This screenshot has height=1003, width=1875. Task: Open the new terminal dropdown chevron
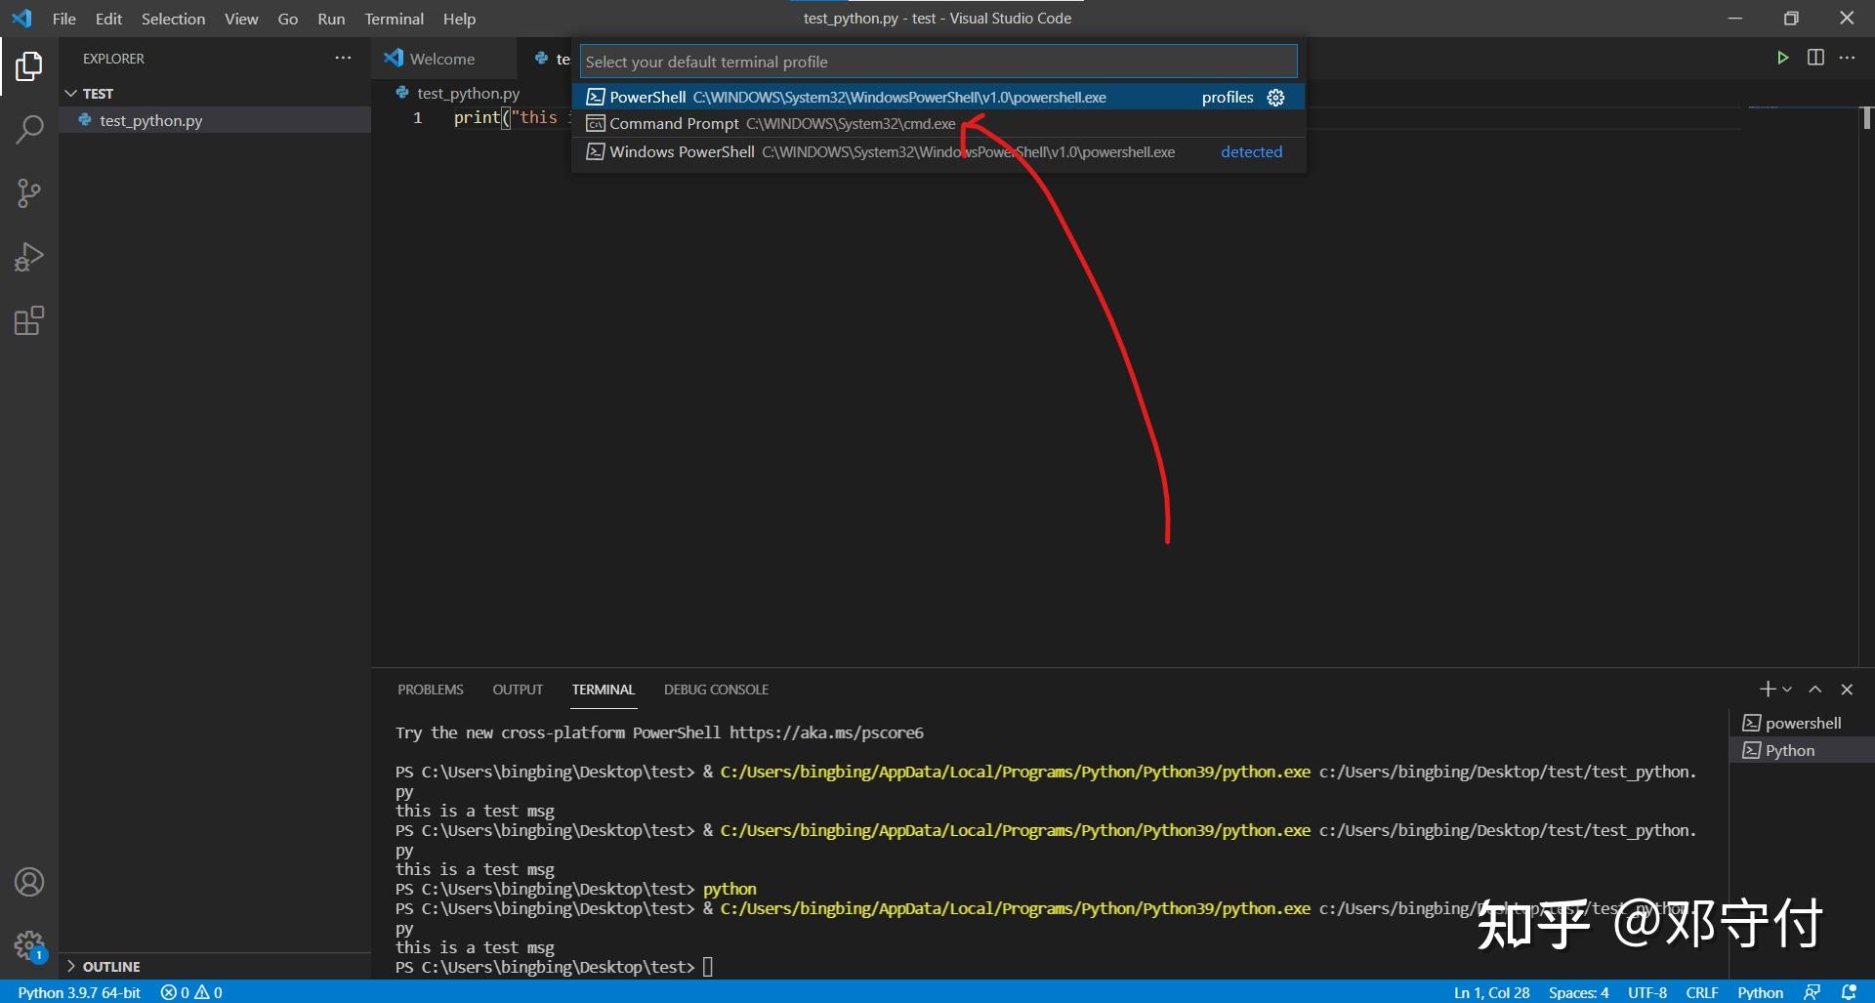(x=1786, y=689)
